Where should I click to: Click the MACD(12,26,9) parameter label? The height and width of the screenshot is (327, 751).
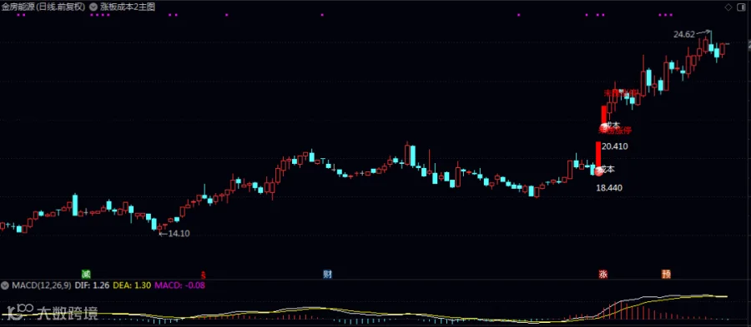point(41,285)
